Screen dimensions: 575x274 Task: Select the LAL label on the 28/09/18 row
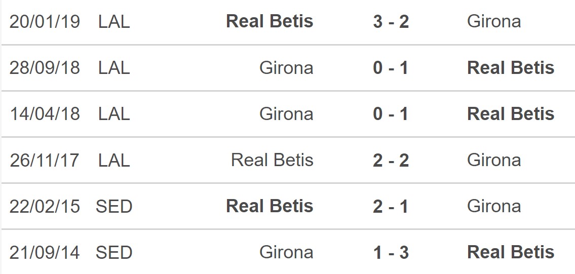[114, 68]
